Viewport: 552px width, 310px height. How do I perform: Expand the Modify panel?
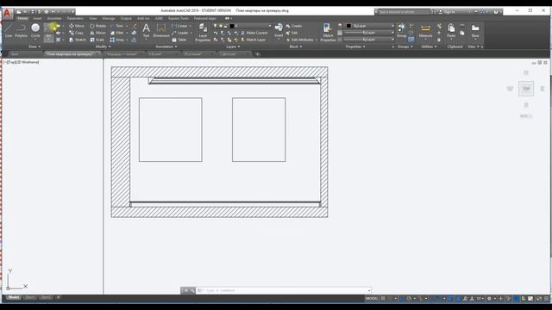(x=103, y=46)
